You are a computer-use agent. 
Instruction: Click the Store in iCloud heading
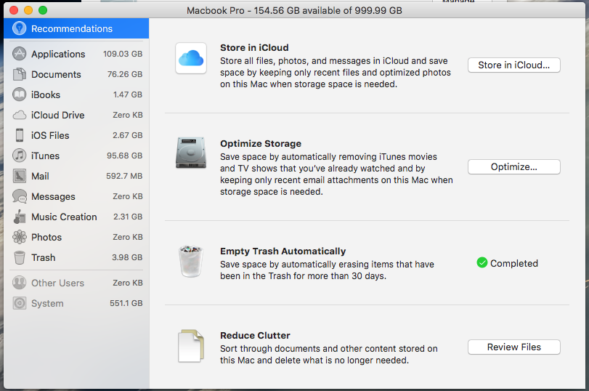(x=254, y=48)
